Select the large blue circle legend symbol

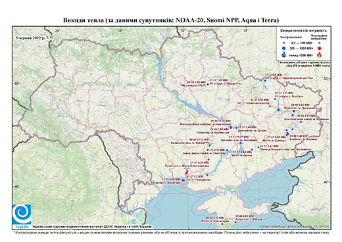coord(284,48)
